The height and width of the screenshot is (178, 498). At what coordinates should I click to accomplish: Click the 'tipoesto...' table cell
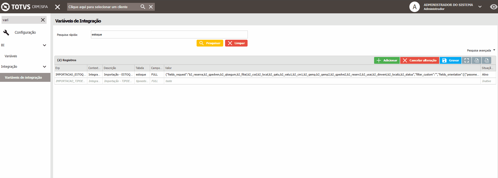[x=142, y=81]
